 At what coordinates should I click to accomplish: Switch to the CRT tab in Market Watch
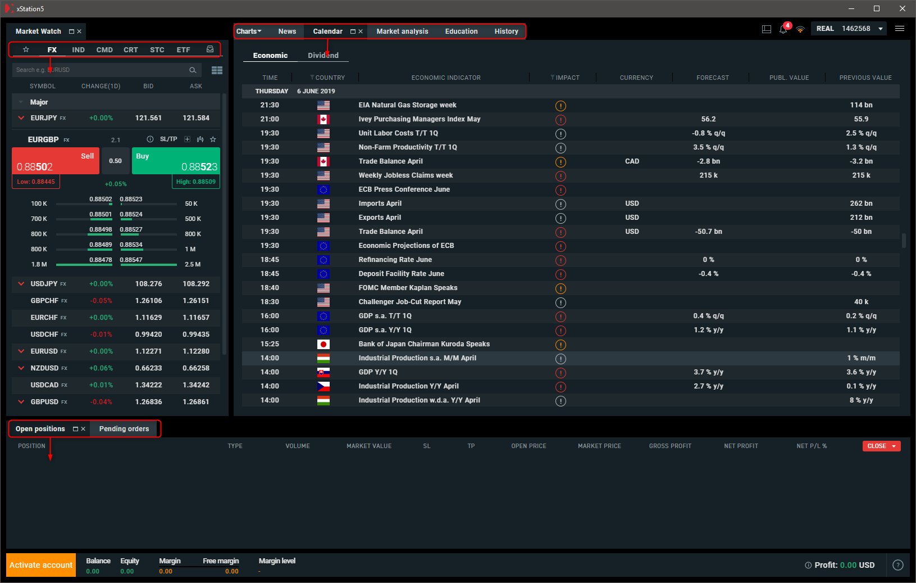131,49
